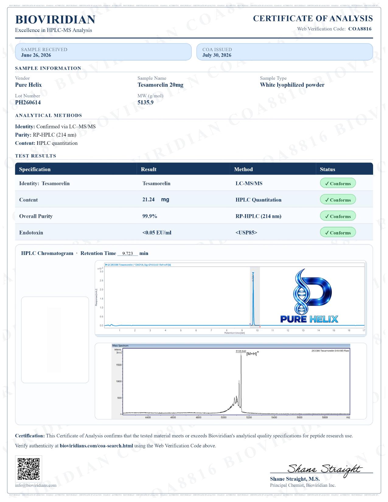Click the sample name Tesamorelin 20mg
This screenshot has width=388, height=502.
[160, 85]
